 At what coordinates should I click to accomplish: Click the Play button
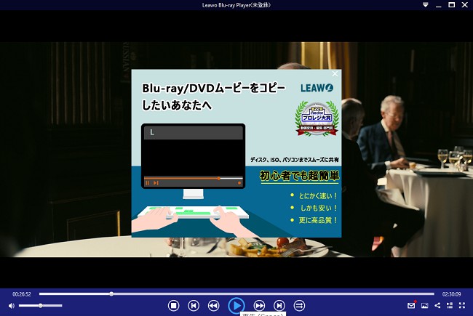click(236, 306)
